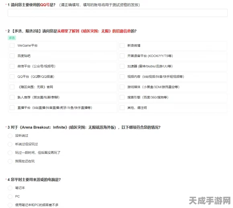Tick 开黑语音平台 (KOOK/YY/TS等) checkbox
The width and height of the screenshot is (233, 208).
tap(122, 56)
